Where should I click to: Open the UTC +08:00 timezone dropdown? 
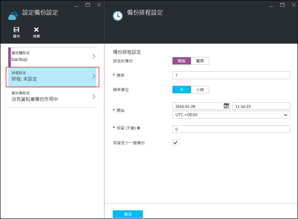(x=231, y=115)
